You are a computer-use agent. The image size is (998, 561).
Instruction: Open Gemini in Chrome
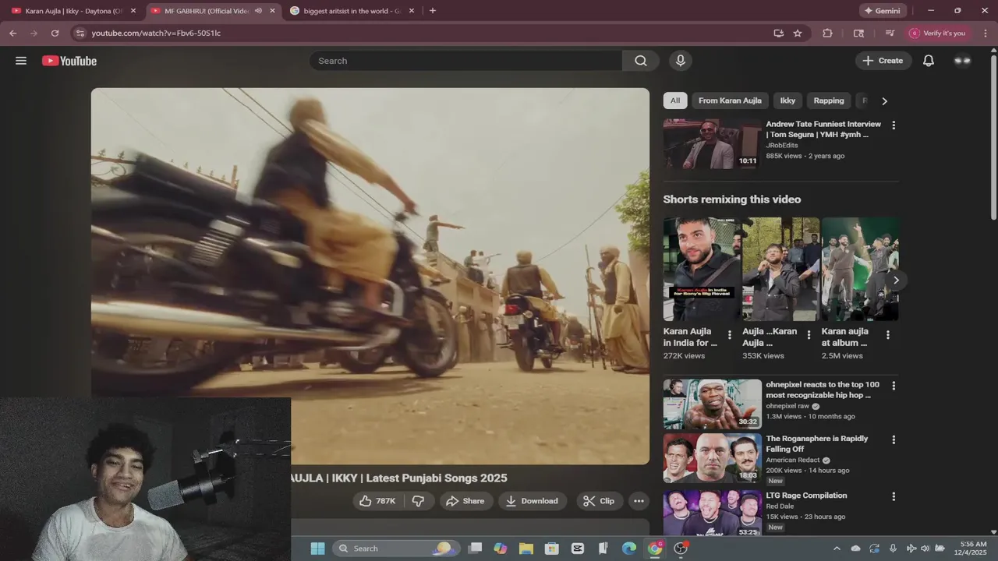pos(883,11)
